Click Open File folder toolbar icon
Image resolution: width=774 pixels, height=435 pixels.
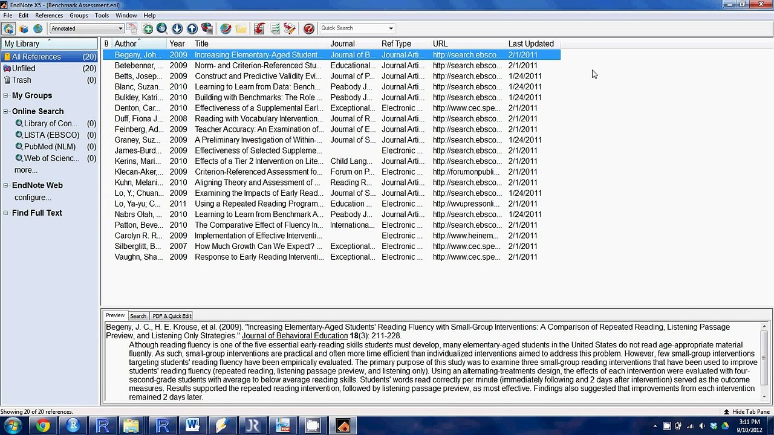[241, 28]
